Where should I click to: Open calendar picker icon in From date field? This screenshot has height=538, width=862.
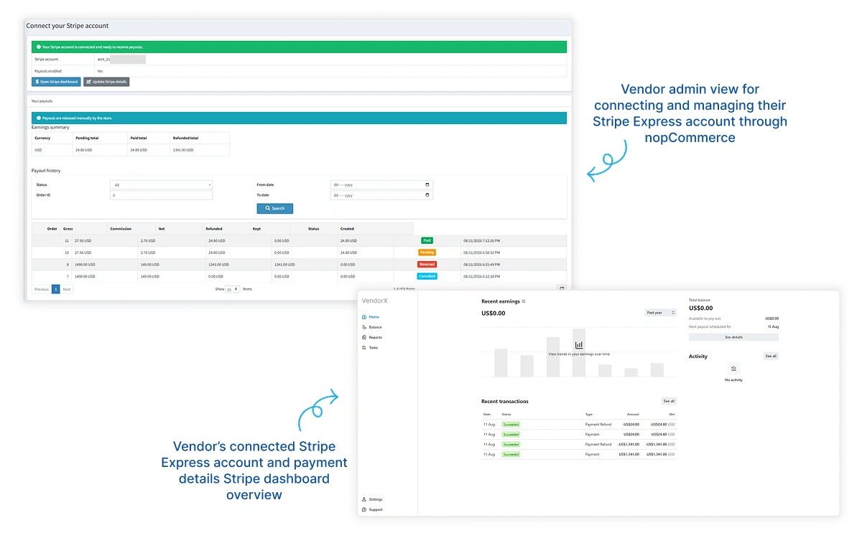[x=428, y=184]
